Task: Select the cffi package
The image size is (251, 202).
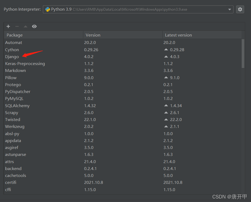Action: pyautogui.click(x=8, y=189)
